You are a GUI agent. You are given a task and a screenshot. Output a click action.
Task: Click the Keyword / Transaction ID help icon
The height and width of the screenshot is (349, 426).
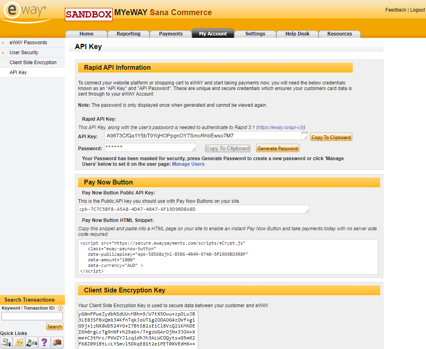(x=60, y=308)
